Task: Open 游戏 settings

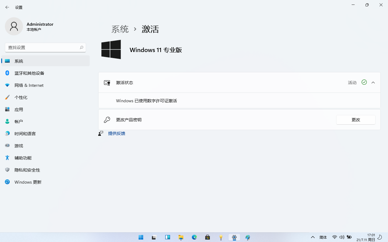Action: pyautogui.click(x=45, y=146)
